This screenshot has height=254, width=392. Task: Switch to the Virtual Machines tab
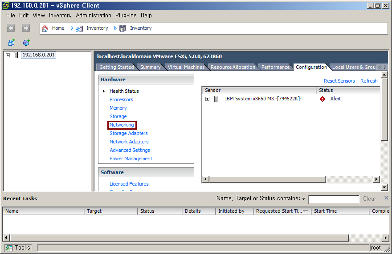pyautogui.click(x=186, y=67)
